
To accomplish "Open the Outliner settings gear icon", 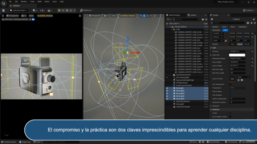I will 206,20.
